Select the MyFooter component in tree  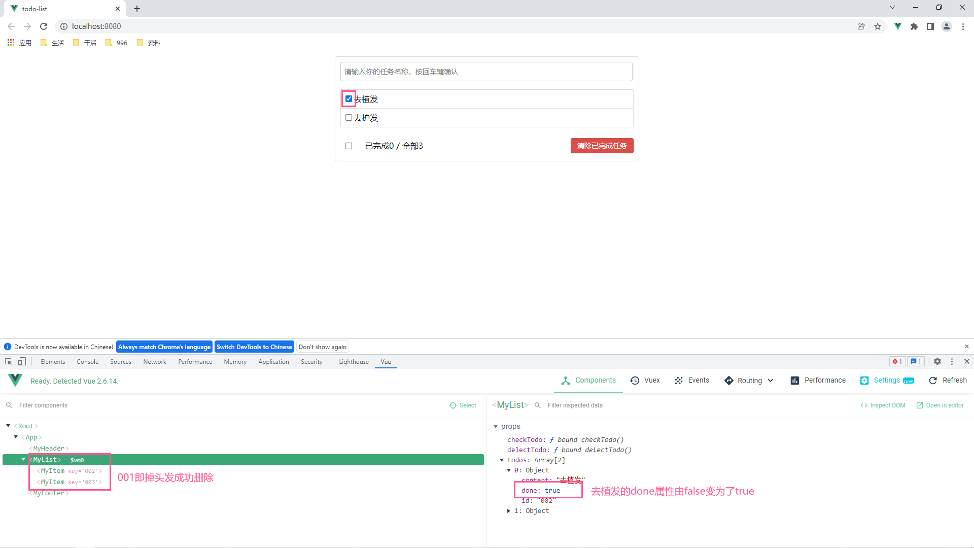49,493
